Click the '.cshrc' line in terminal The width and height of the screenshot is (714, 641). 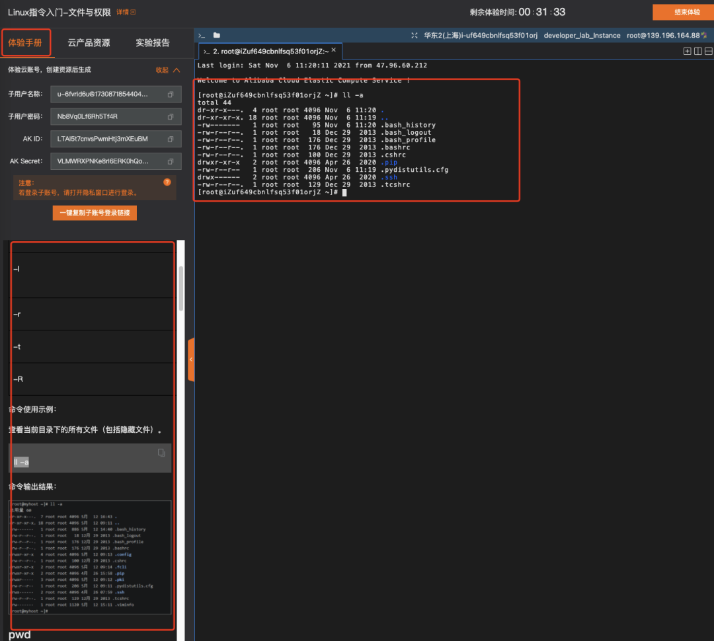(301, 155)
